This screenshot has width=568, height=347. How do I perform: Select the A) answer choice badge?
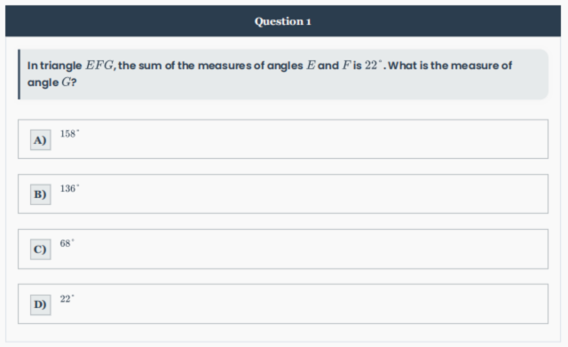tap(41, 140)
